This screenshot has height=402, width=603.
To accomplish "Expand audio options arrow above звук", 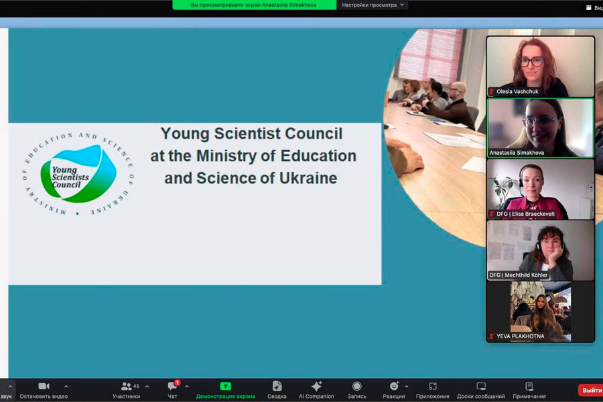I will pos(10,386).
